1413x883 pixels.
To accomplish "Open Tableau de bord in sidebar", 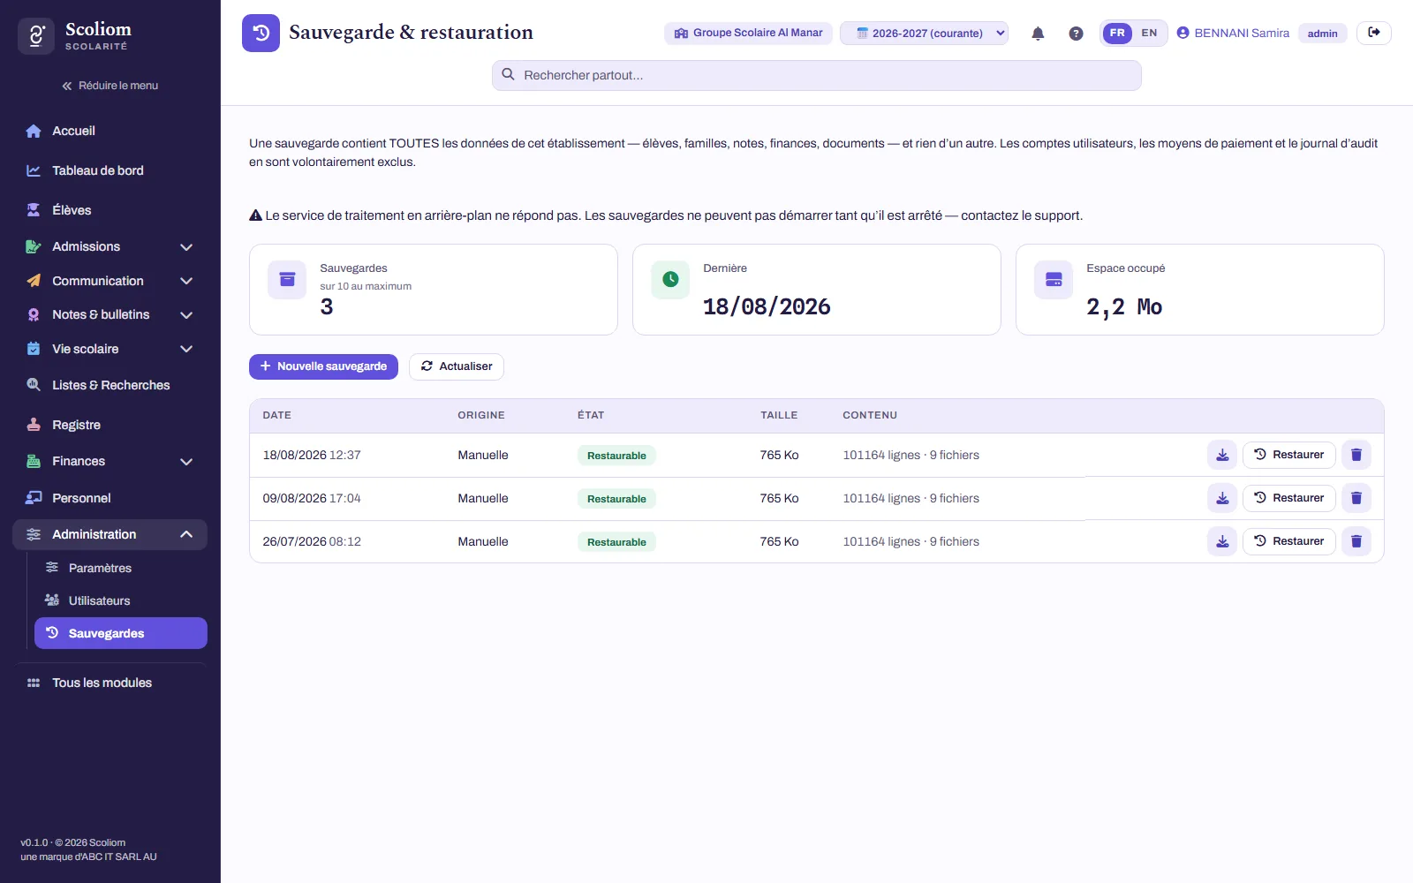I will pos(110,170).
